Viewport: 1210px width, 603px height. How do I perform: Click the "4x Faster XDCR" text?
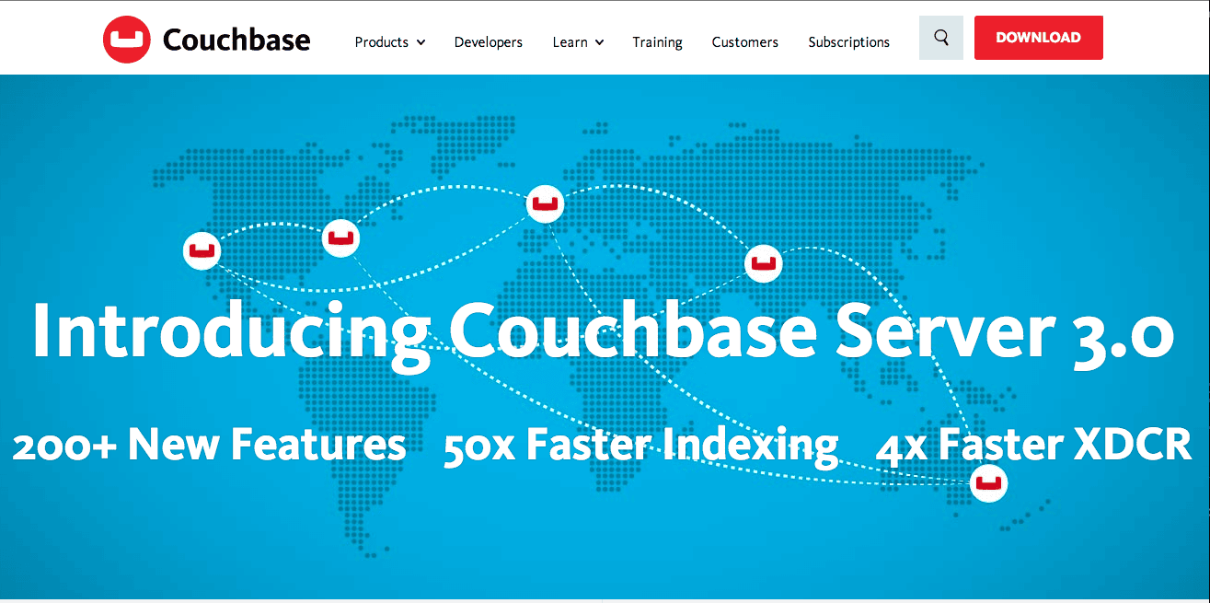coord(1034,445)
